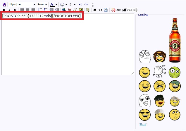This screenshot has height=131, width=186.
Task: Click the speaker sound icon
Action: [135, 10]
